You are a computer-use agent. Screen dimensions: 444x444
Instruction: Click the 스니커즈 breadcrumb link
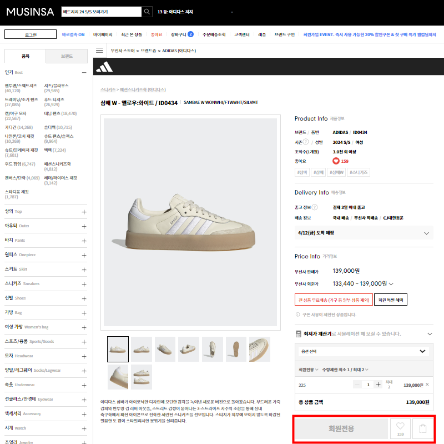(x=108, y=89)
